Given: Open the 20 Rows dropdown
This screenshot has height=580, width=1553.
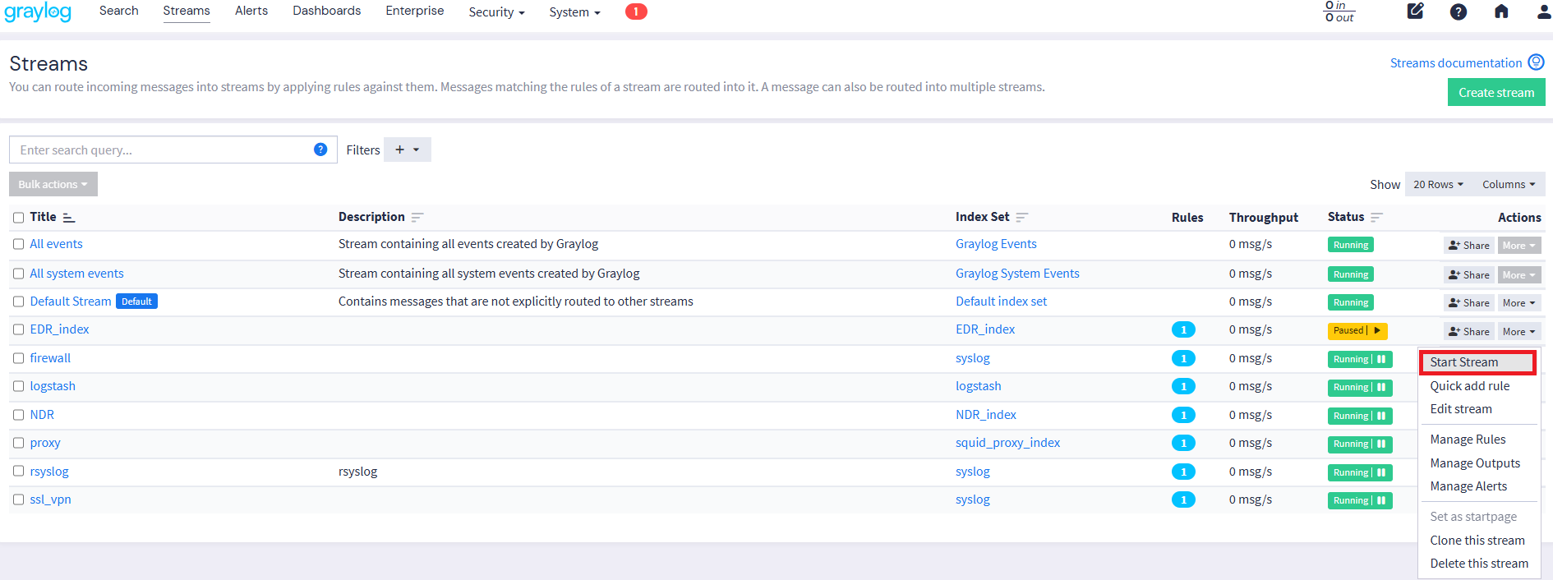Looking at the screenshot, I should [1437, 185].
